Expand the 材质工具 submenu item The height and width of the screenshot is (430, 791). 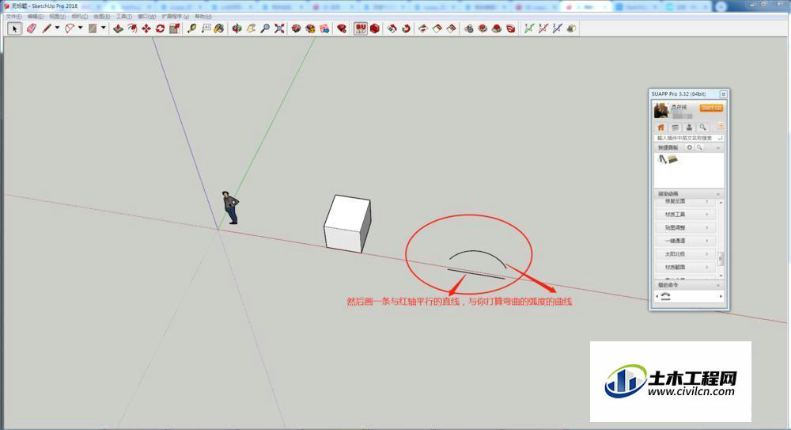[x=685, y=215]
